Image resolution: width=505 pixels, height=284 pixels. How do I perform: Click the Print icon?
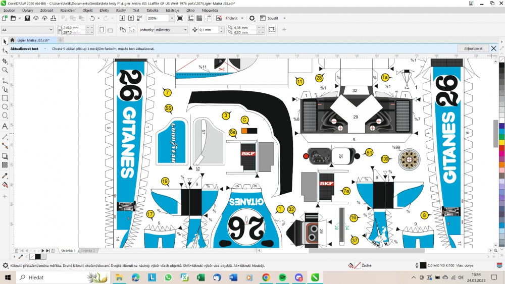tap(53, 18)
